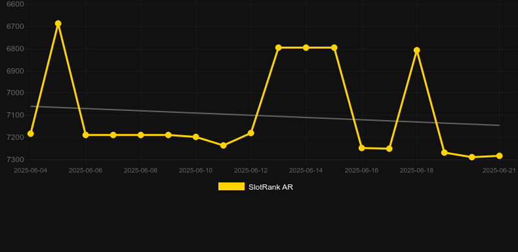Click the 6700 y-axis label
The width and height of the screenshot is (518, 252).
click(15, 26)
